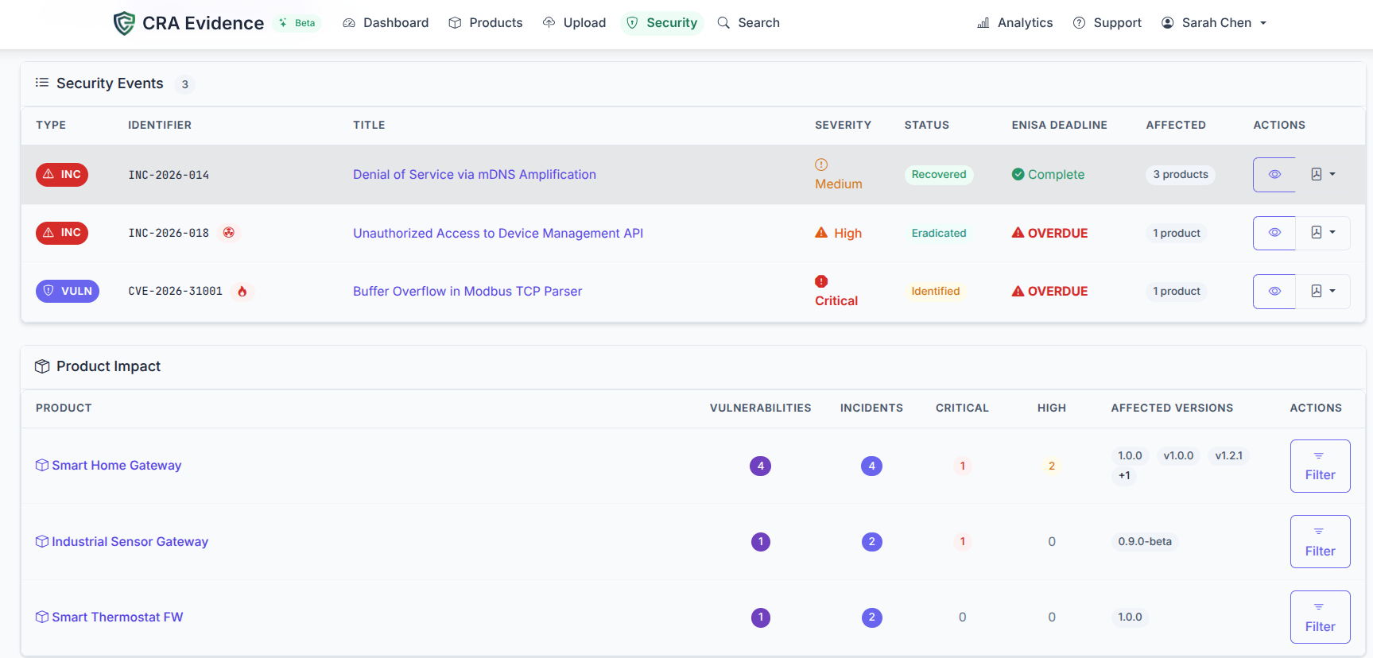Click the Product Impact box icon
The height and width of the screenshot is (658, 1373).
pos(42,366)
